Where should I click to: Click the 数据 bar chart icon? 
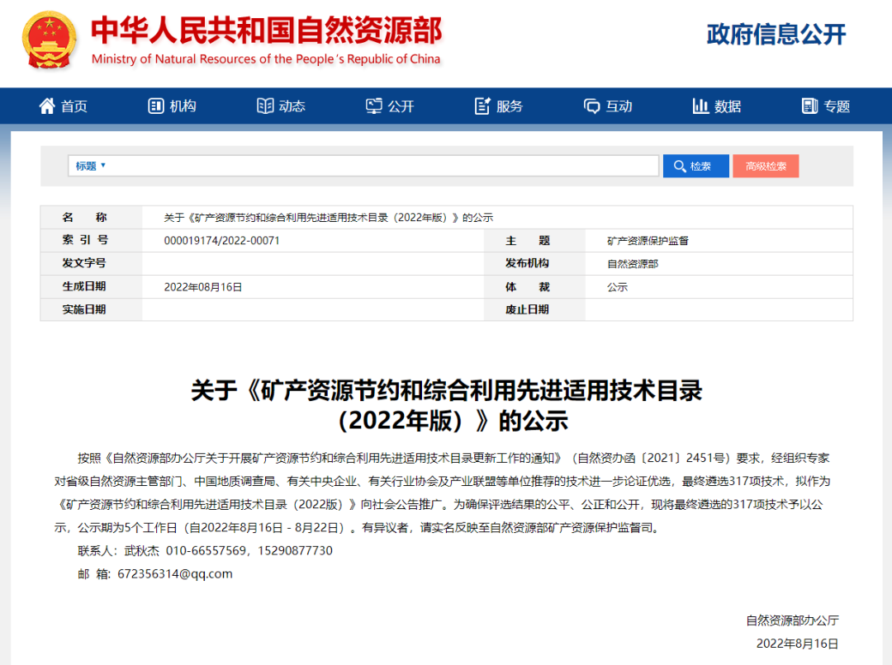pos(700,106)
